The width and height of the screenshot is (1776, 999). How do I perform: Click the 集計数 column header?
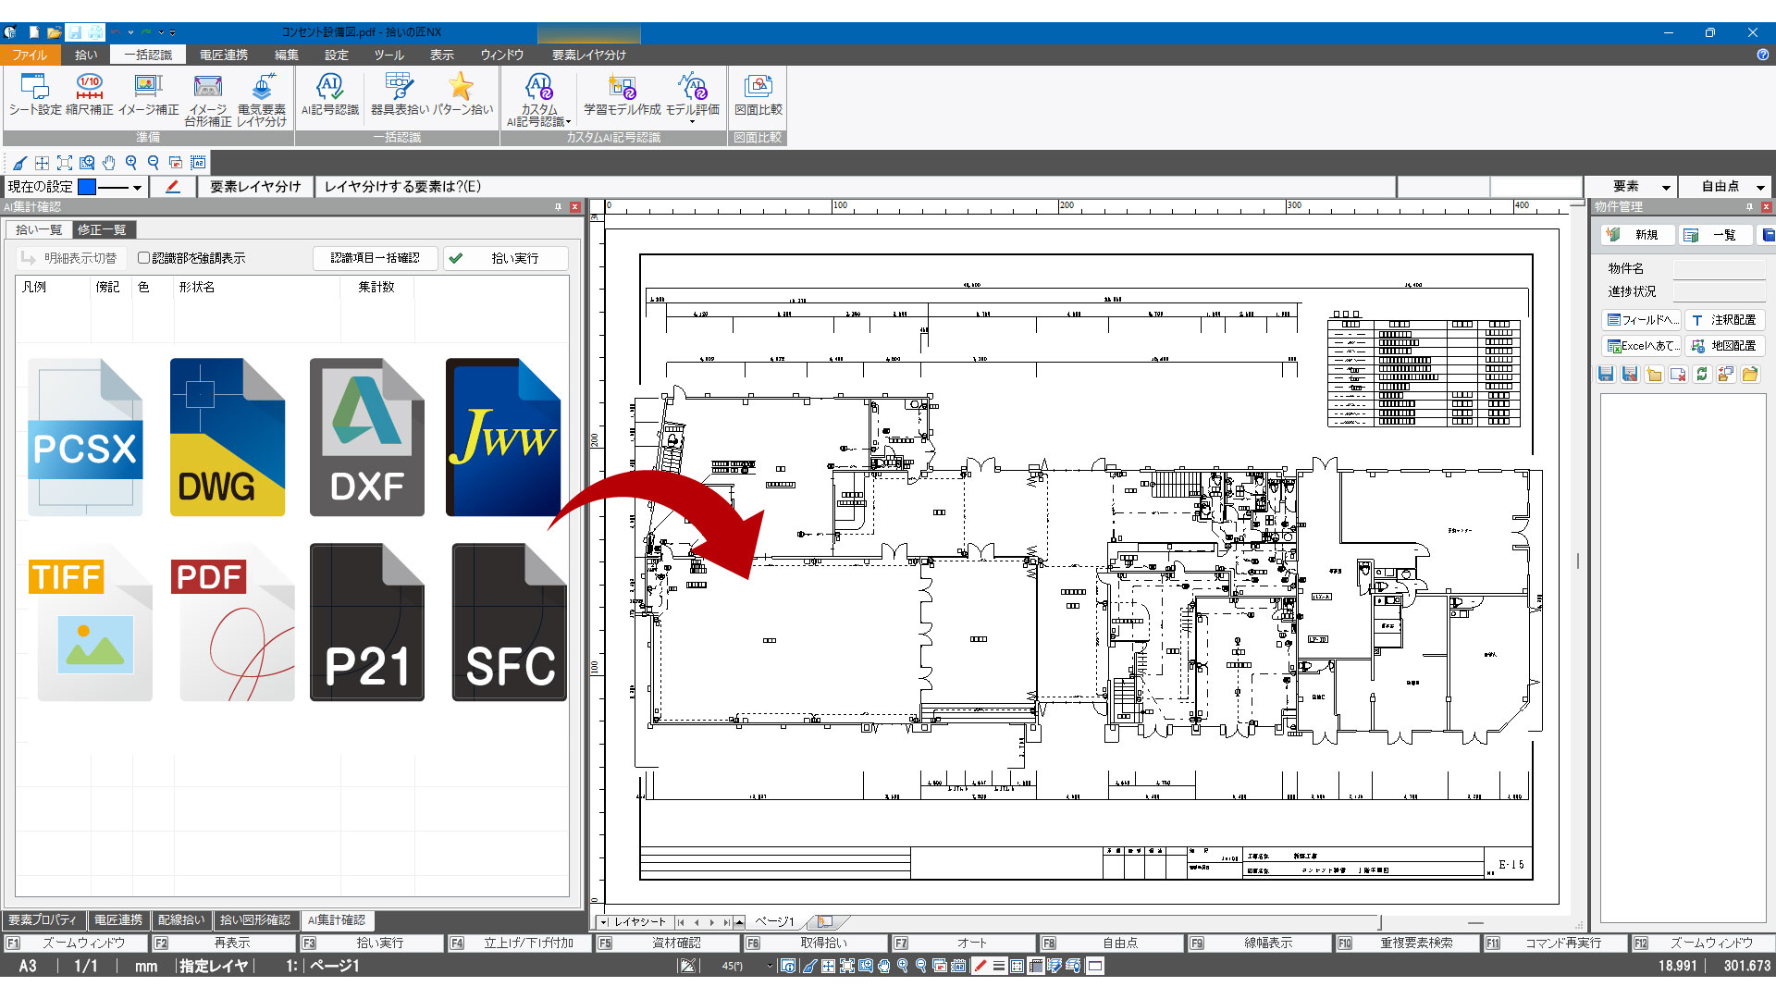coord(376,287)
